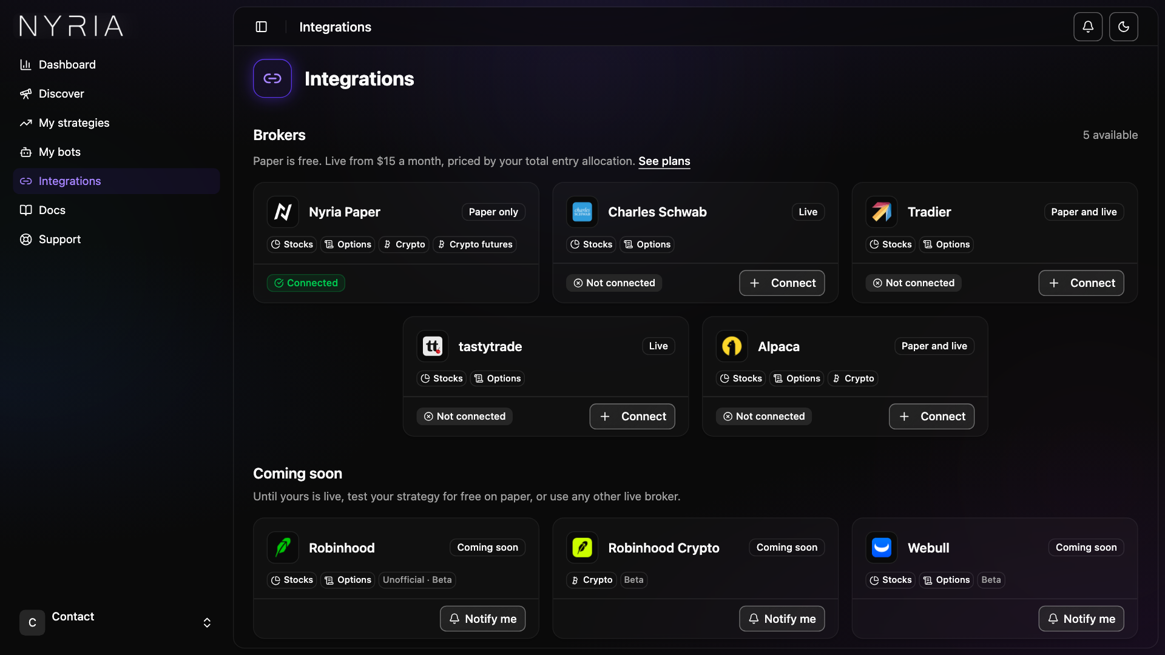
Task: Connect the Charles Schwab broker
Action: (782, 283)
